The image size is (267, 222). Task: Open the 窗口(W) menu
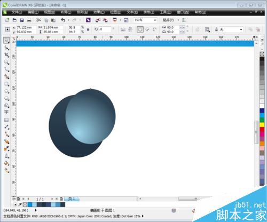[x=183, y=12]
